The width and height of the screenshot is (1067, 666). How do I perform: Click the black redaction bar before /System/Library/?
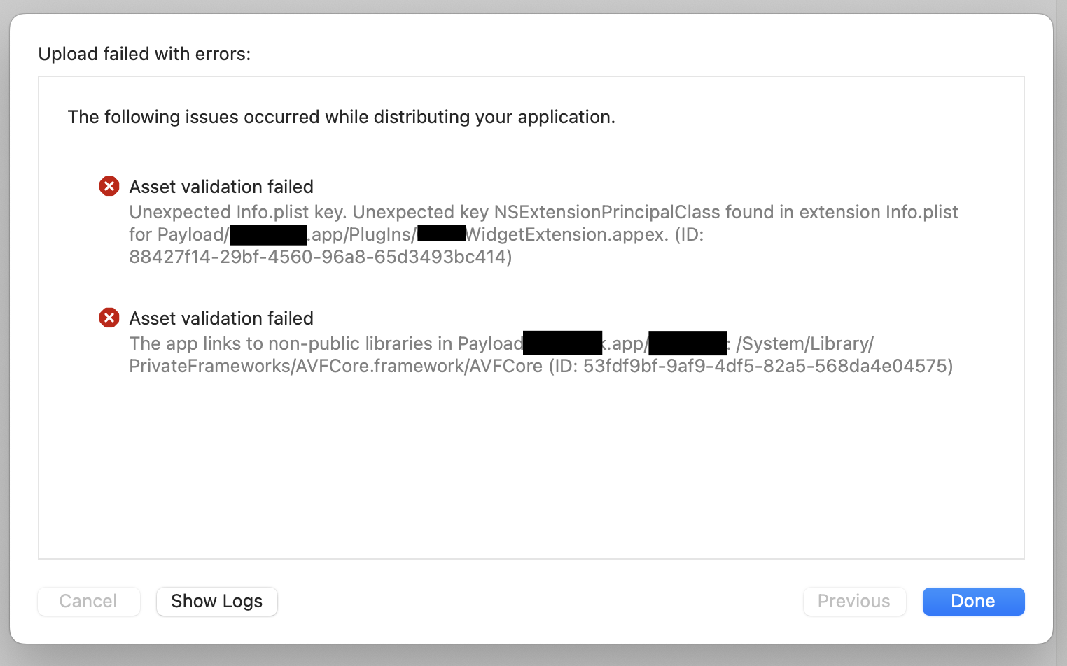click(688, 343)
